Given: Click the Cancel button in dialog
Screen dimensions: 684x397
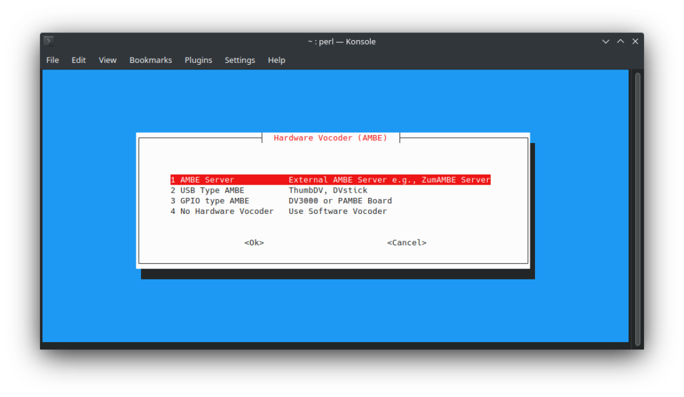Looking at the screenshot, I should (407, 243).
